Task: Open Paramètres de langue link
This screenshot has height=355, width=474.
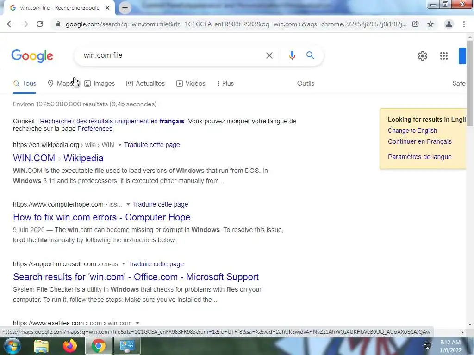Action: [419, 157]
